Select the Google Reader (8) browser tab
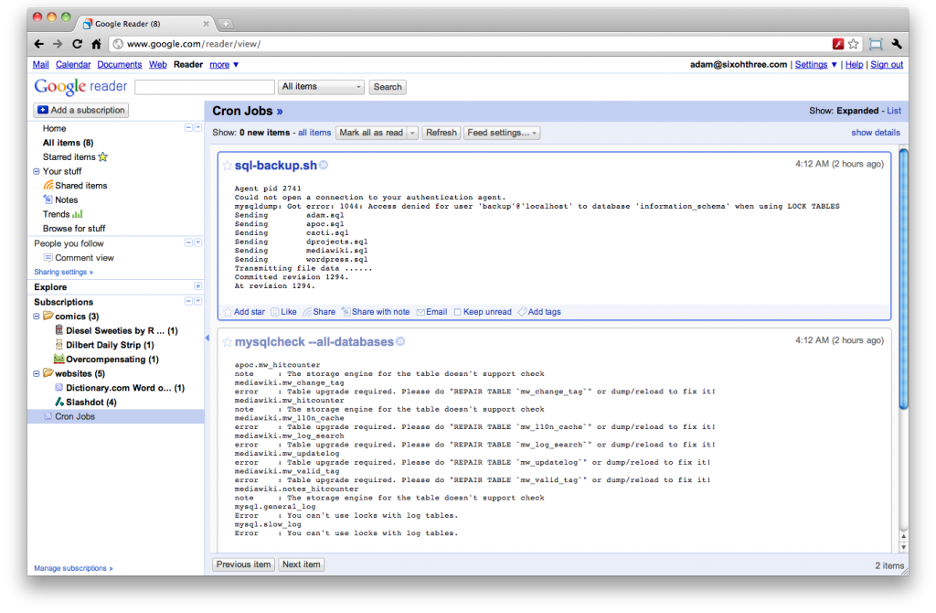 [144, 24]
